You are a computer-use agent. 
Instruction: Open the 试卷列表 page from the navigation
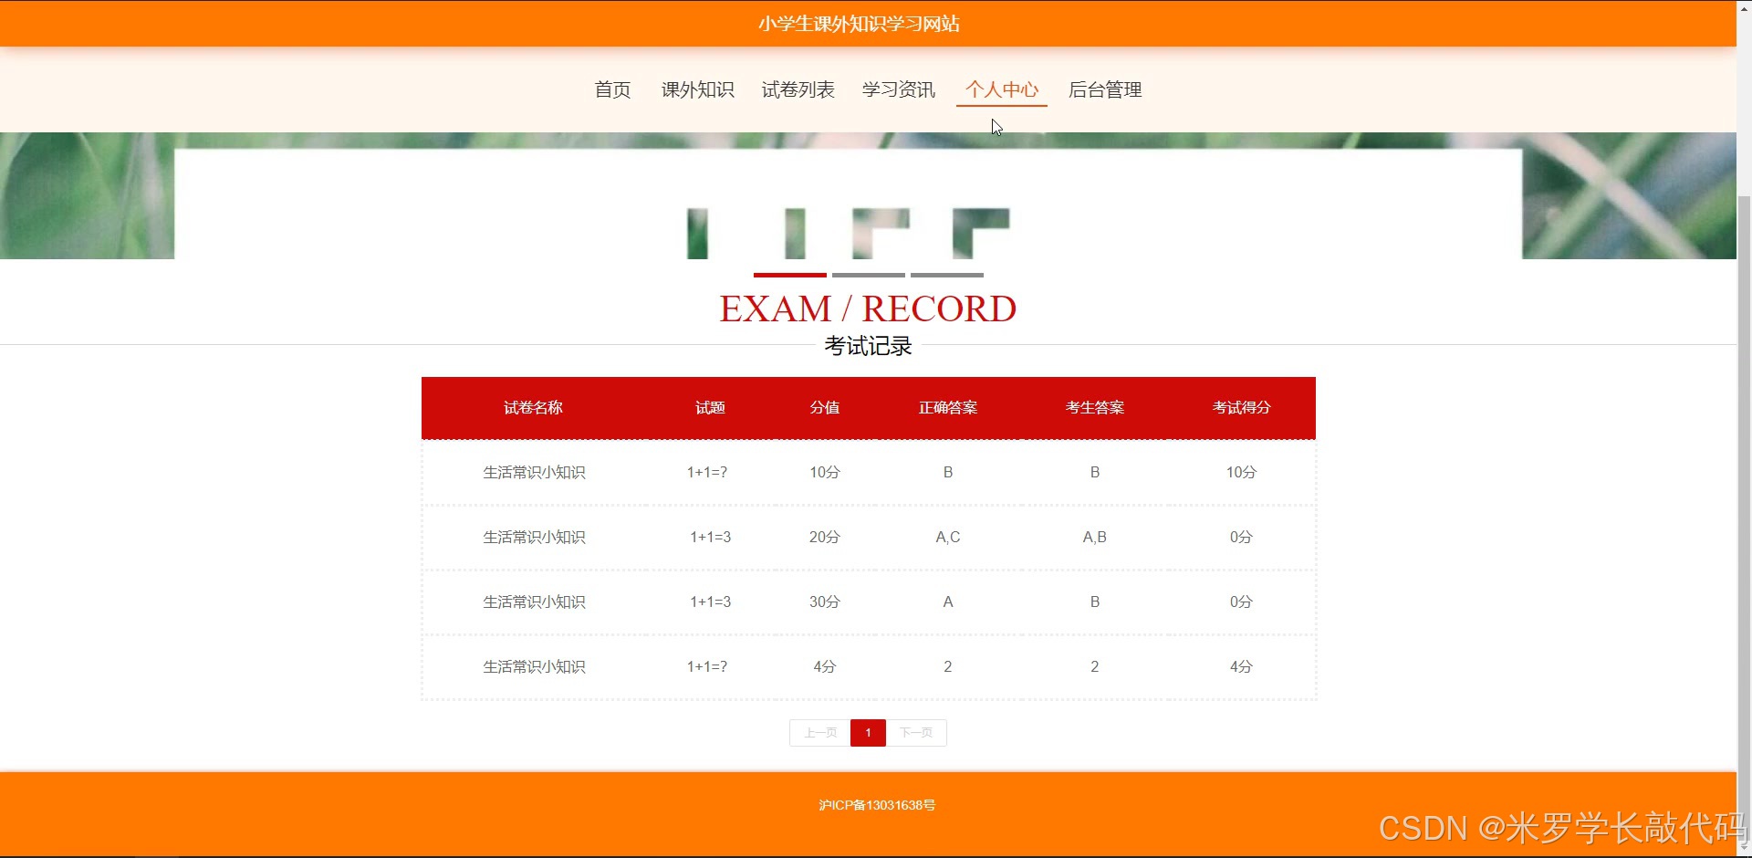[798, 89]
